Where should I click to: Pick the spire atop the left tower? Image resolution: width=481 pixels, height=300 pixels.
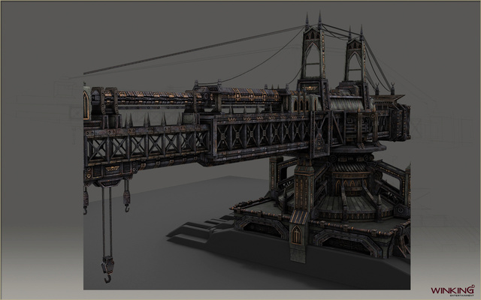(307, 18)
